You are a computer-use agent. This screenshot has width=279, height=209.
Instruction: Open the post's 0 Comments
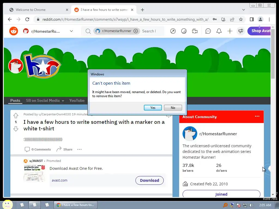click(x=38, y=149)
